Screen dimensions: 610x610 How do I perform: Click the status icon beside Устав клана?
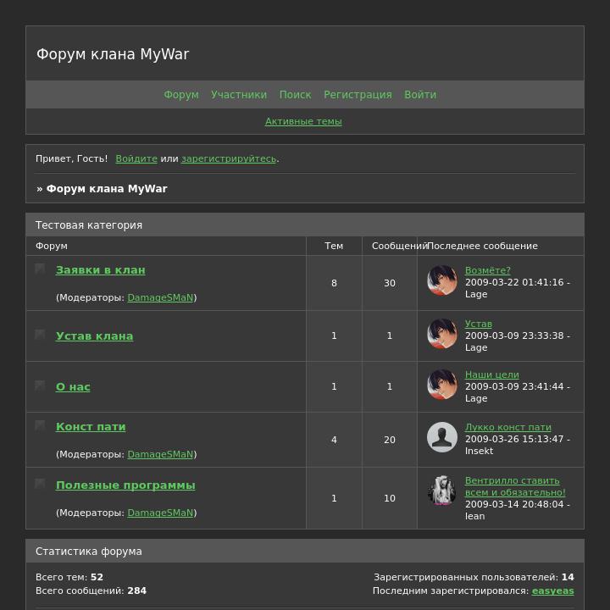pos(40,335)
